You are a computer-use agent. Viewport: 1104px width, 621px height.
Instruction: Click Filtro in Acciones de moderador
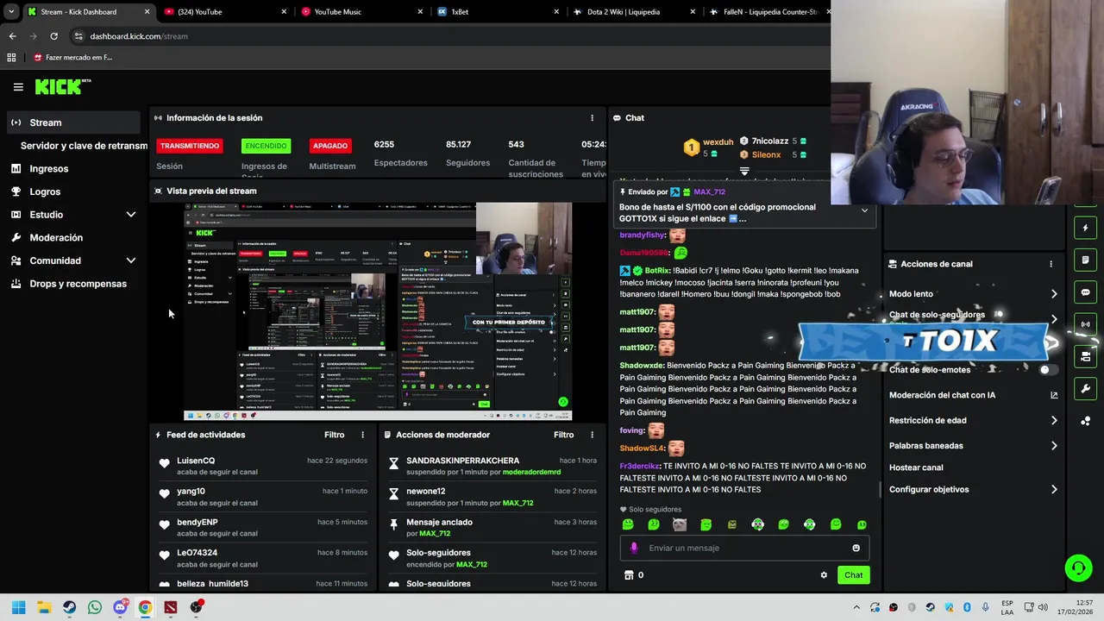(x=563, y=435)
